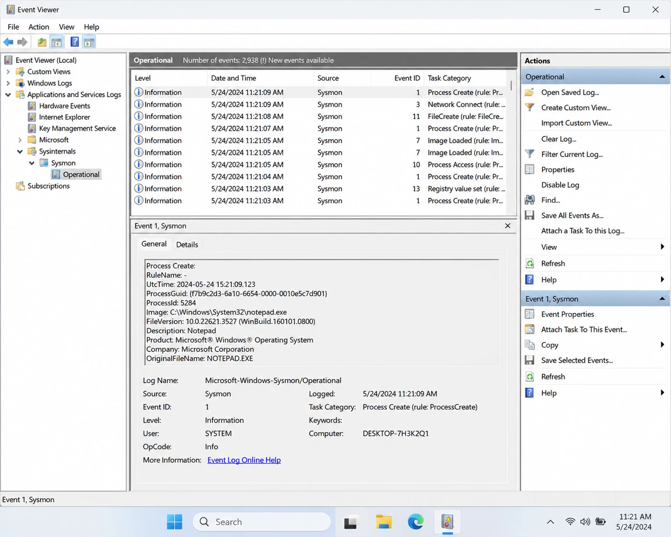The height and width of the screenshot is (537, 671).
Task: Click the Refresh icon under Event 1, Sysmon
Action: click(x=530, y=377)
